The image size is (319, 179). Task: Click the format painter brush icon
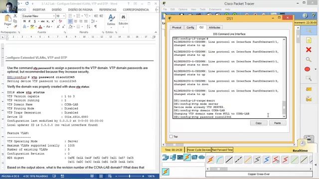click(15, 26)
